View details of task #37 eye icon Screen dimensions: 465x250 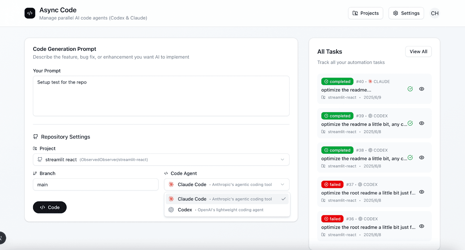click(422, 192)
